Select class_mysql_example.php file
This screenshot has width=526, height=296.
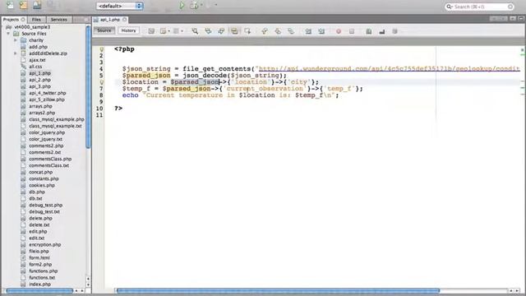(x=57, y=119)
